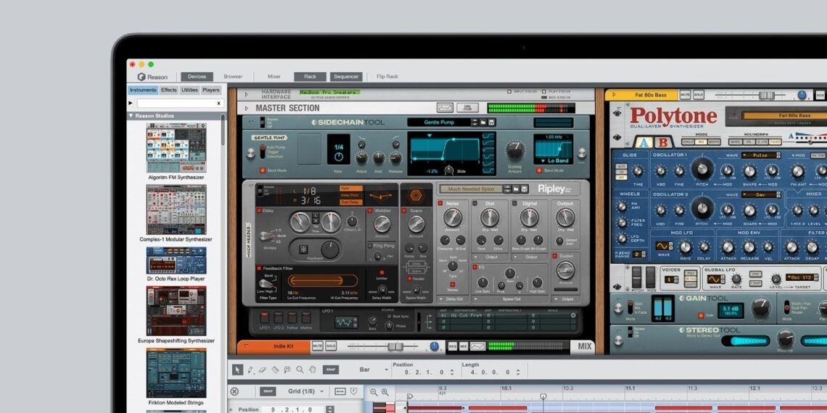The image size is (827, 413).
Task: Select the Eraser tool
Action: coord(263,370)
